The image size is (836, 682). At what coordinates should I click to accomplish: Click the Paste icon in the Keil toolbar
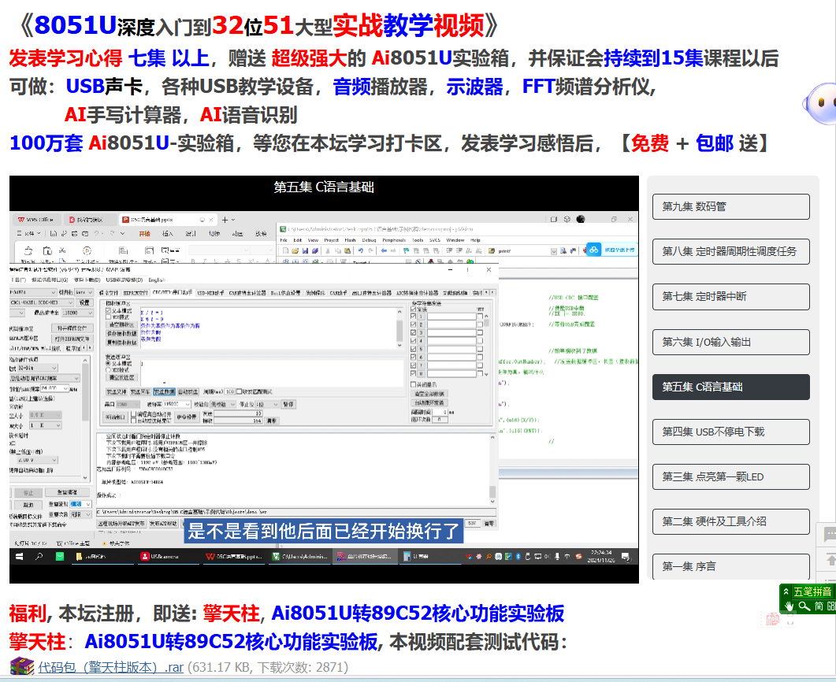click(347, 251)
